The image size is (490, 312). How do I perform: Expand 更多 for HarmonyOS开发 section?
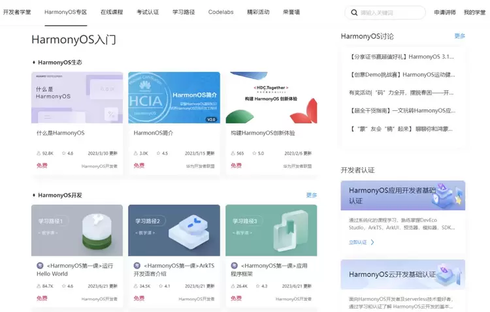[312, 195]
